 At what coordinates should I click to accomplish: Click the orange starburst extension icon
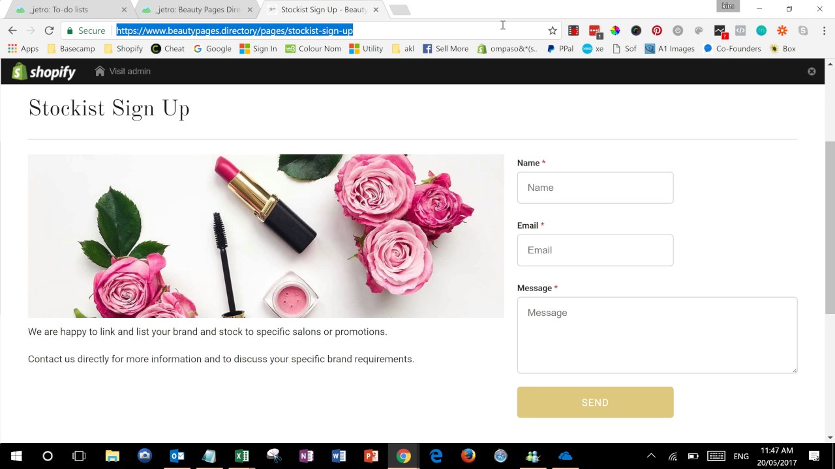point(782,31)
